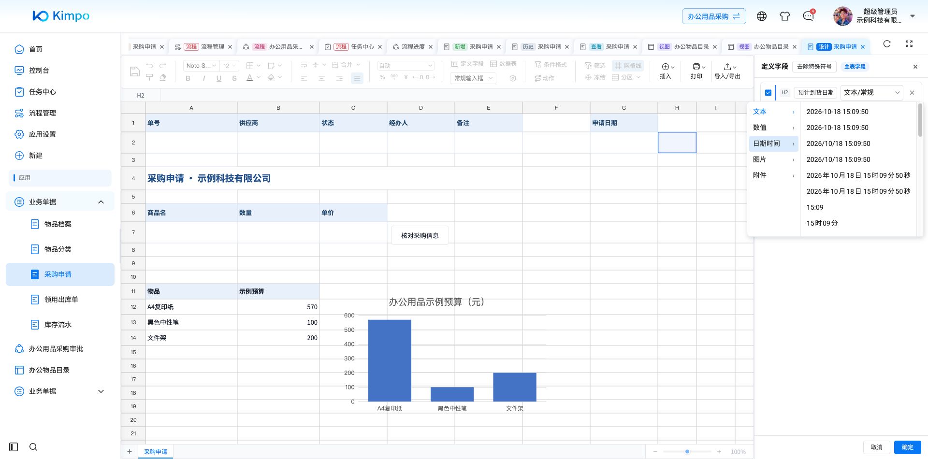Click the save icon in the toolbar

[x=135, y=72]
